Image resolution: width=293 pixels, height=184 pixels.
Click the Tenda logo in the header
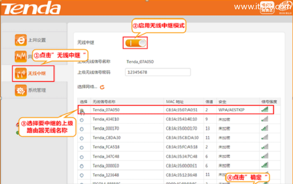(x=31, y=8)
